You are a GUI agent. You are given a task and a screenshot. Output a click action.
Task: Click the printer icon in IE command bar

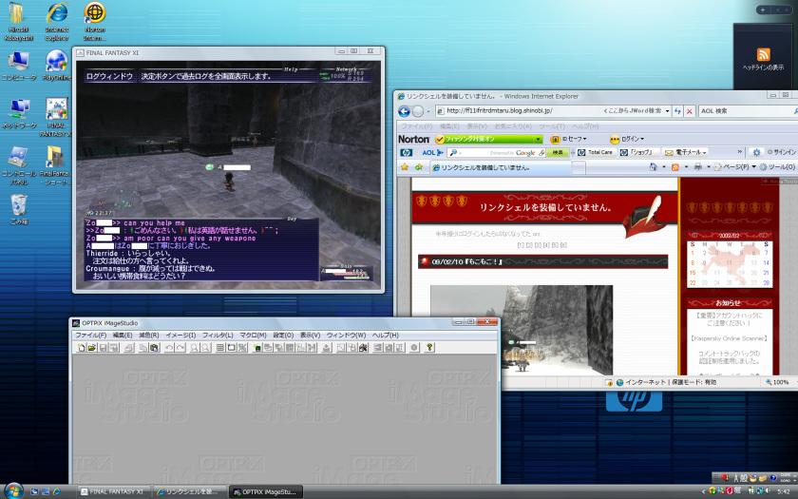tap(697, 166)
